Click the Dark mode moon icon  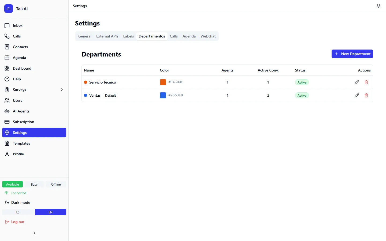point(7,202)
